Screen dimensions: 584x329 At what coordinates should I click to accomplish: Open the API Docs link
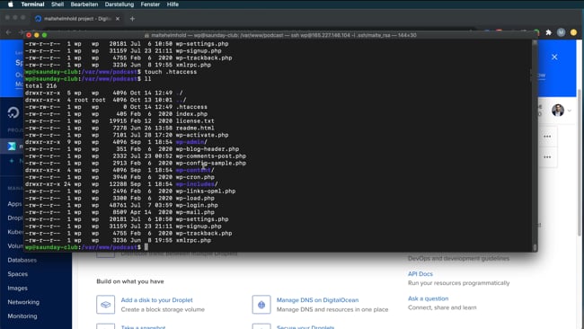coord(420,274)
